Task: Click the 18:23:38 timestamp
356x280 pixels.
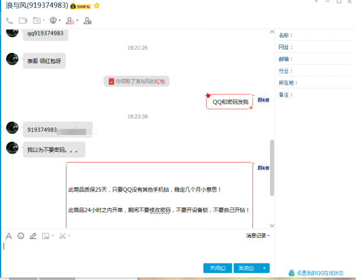Action: pos(138,117)
